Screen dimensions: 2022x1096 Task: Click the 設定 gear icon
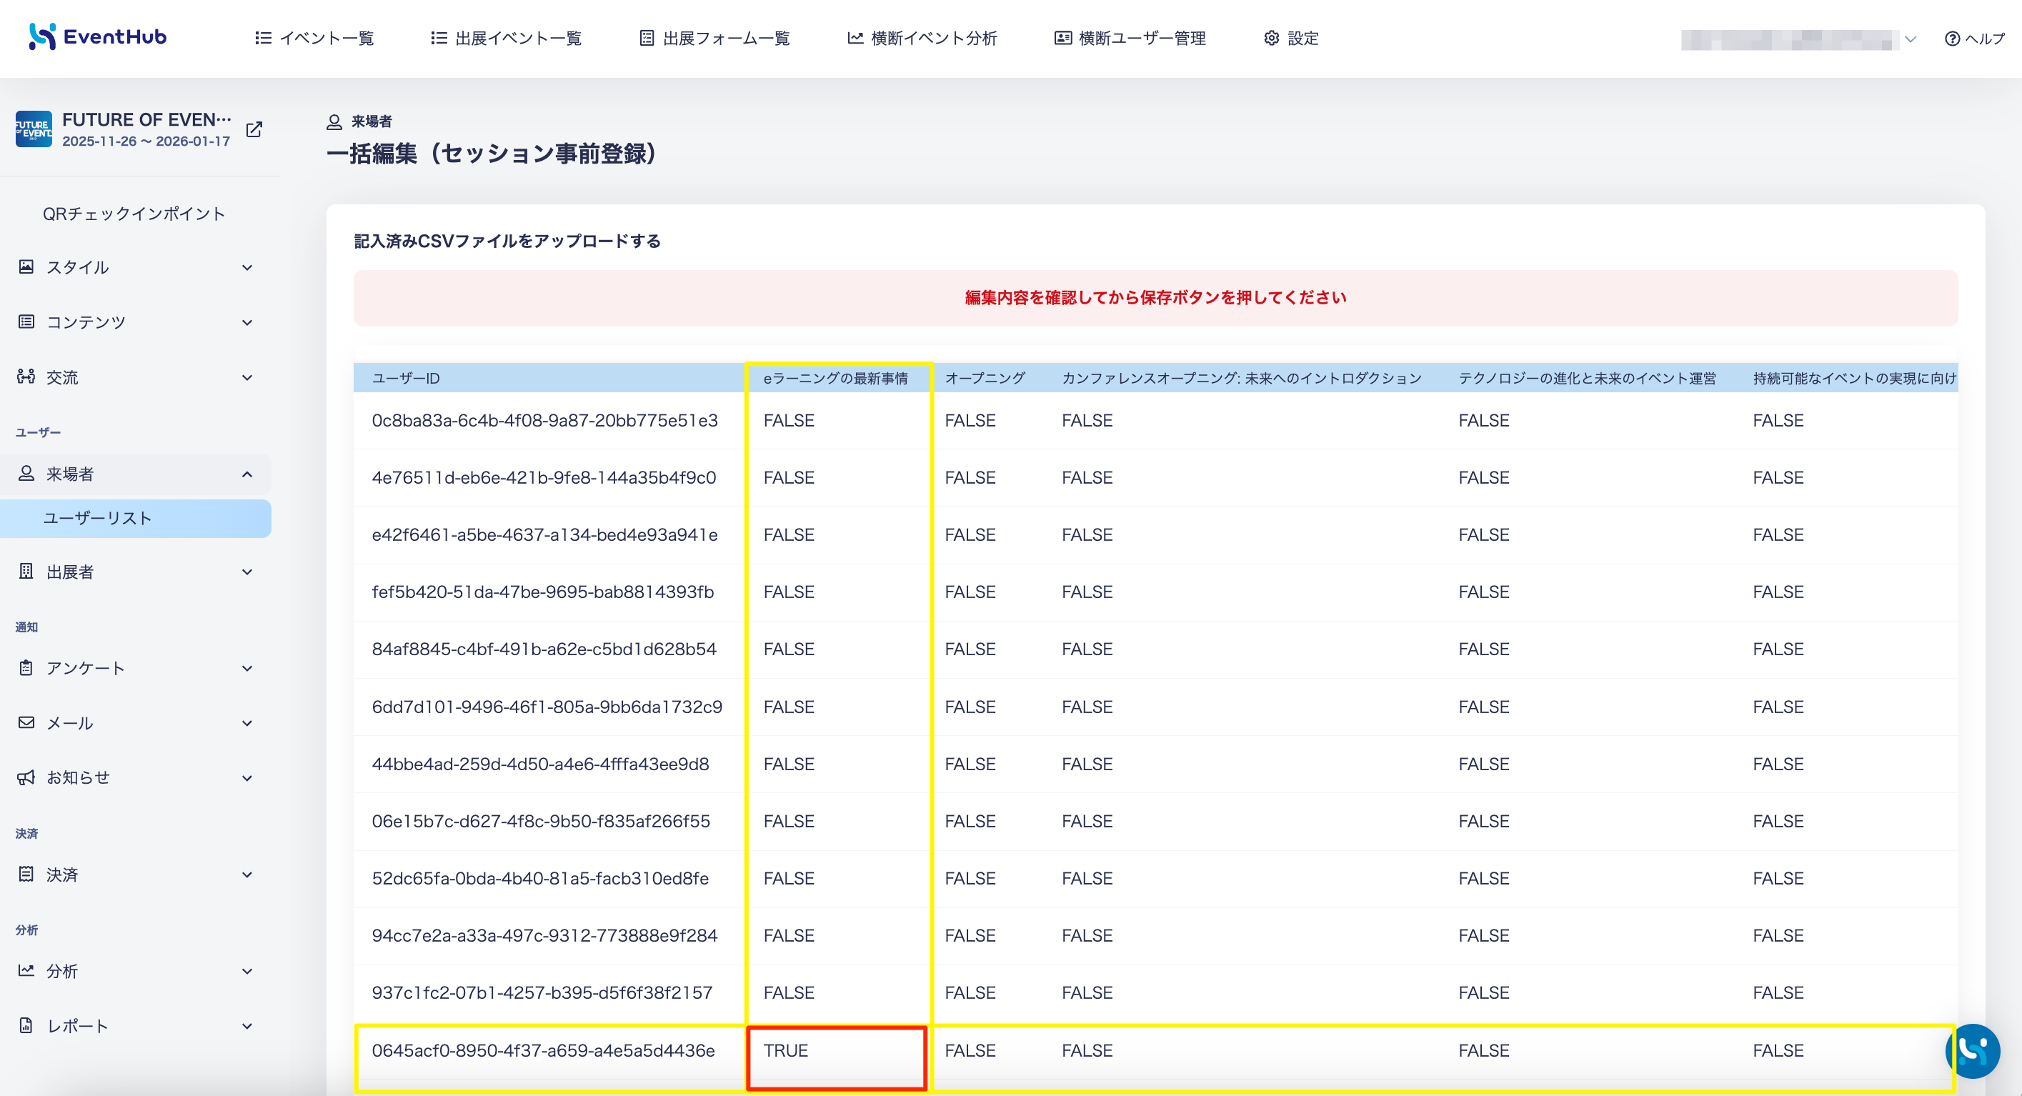click(1271, 38)
